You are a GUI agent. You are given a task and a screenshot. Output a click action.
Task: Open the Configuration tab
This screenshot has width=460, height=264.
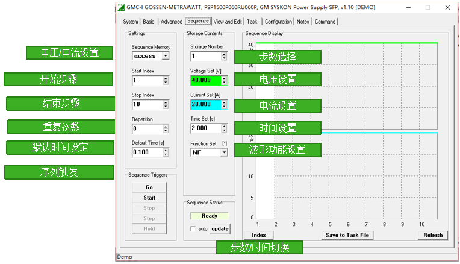tap(278, 21)
